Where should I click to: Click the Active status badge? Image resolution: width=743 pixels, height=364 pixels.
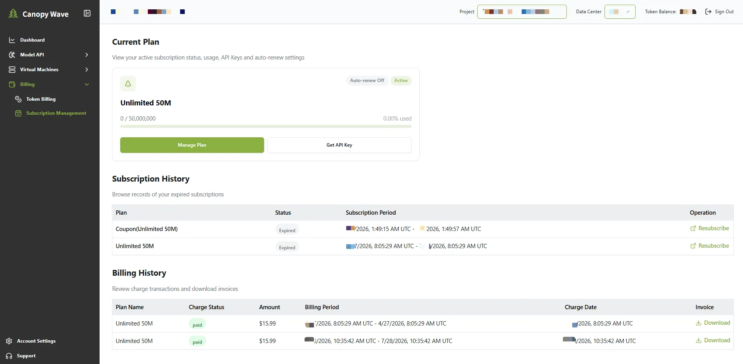point(401,80)
